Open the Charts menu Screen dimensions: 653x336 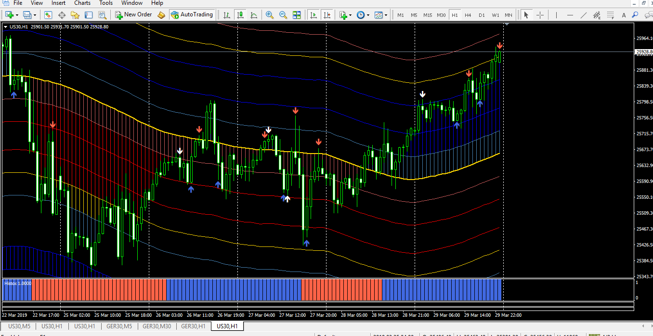pyautogui.click(x=82, y=3)
